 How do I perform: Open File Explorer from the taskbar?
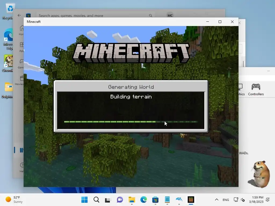[132, 200]
